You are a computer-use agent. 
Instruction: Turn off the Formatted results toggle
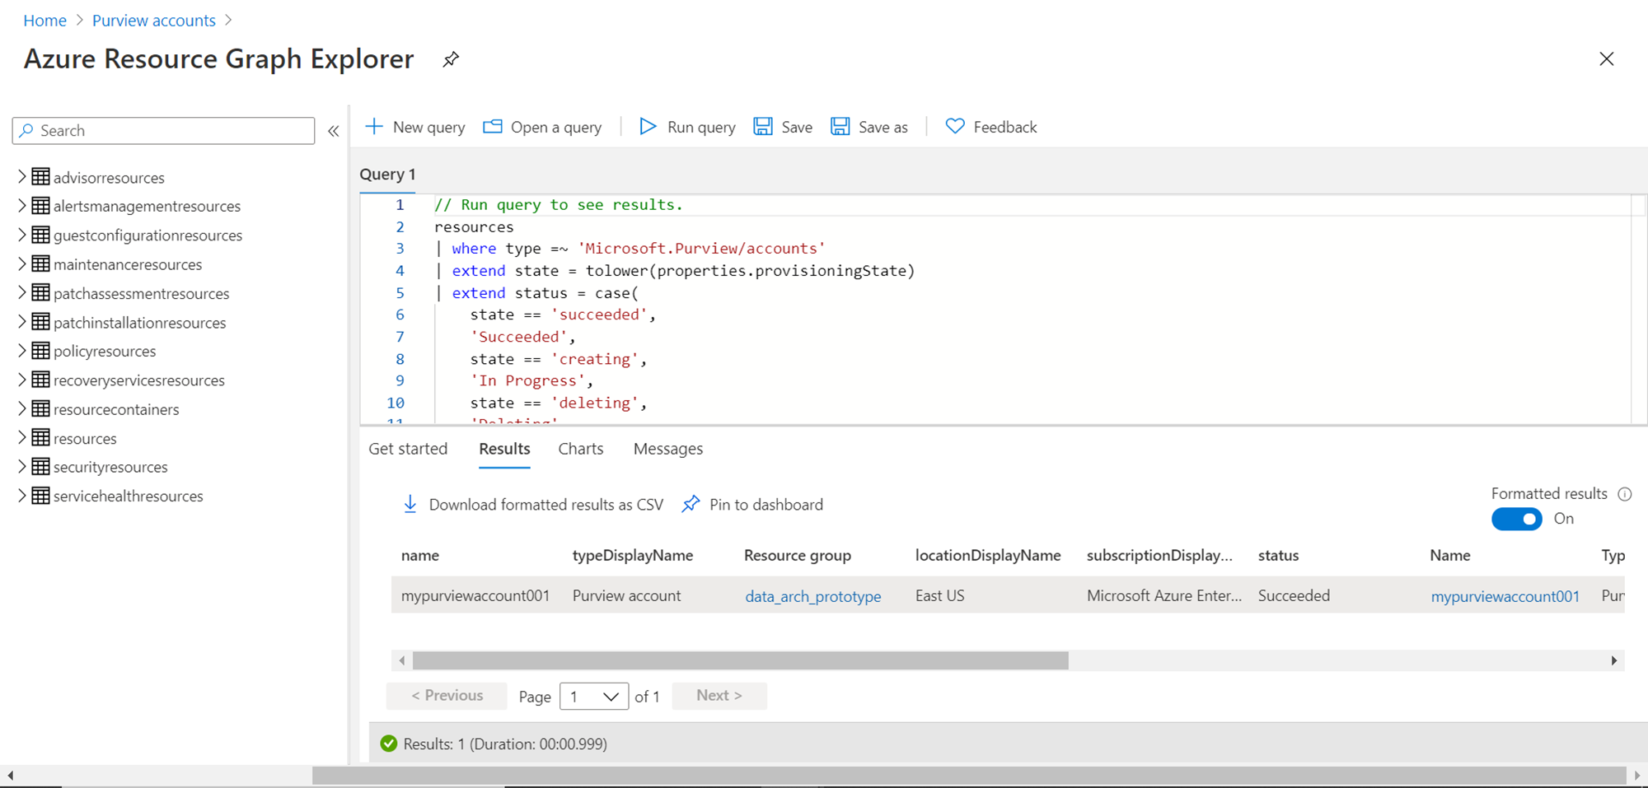(1516, 519)
